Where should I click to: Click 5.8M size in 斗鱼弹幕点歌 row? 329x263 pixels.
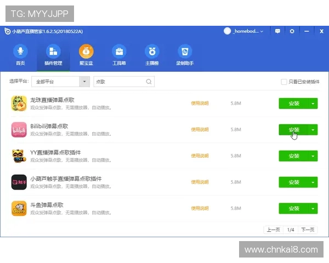pyautogui.click(x=236, y=208)
